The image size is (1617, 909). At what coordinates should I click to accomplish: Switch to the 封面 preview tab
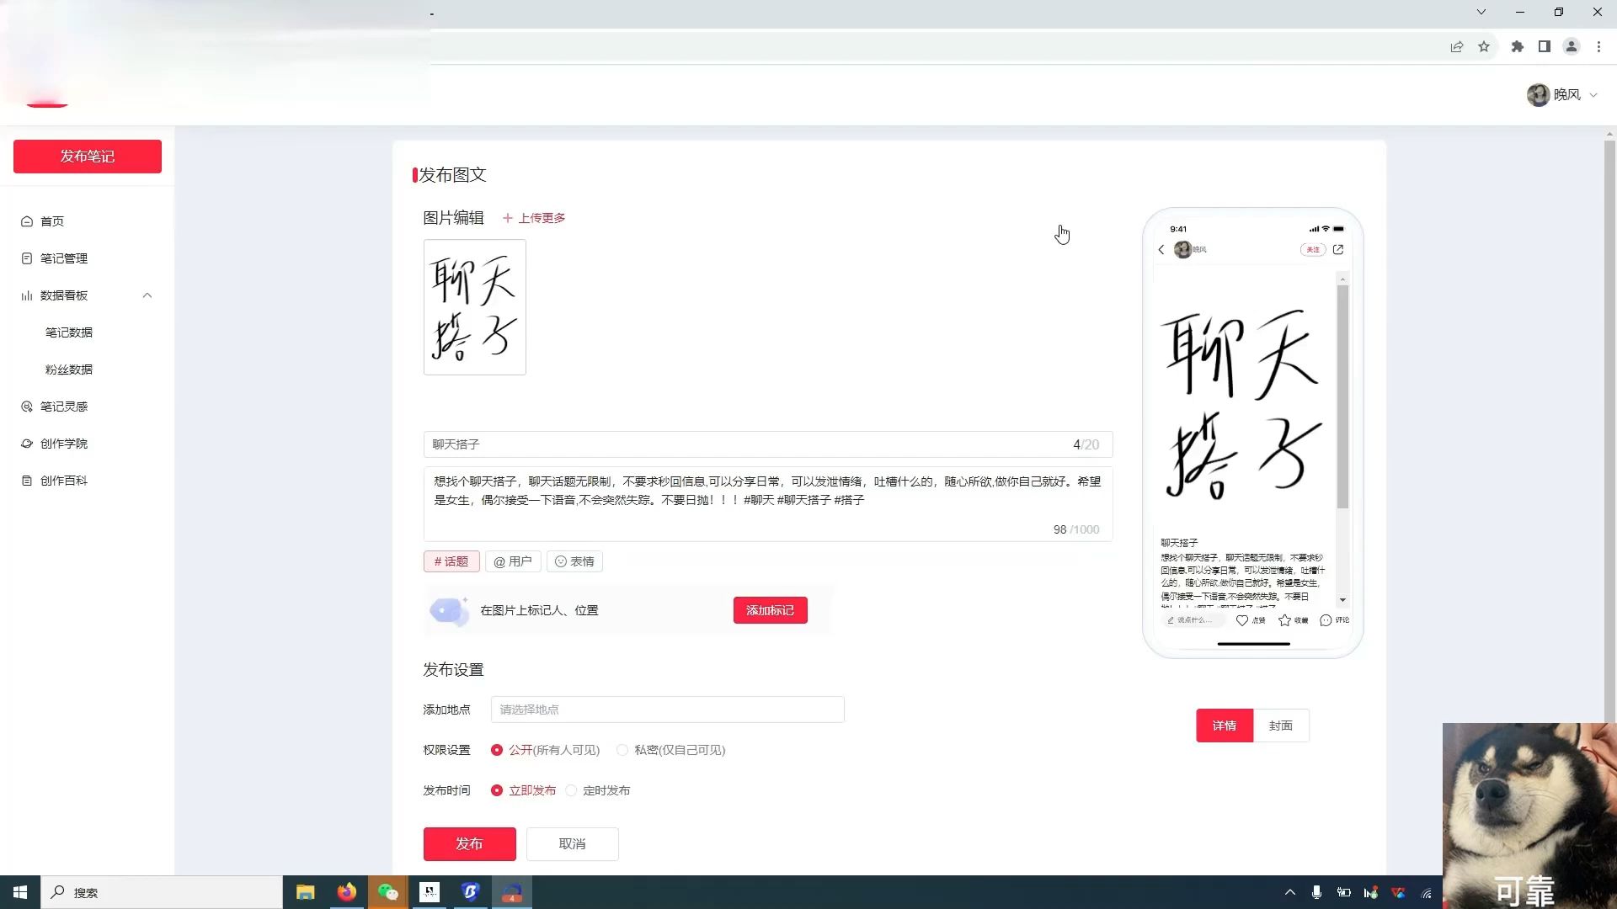1280,725
